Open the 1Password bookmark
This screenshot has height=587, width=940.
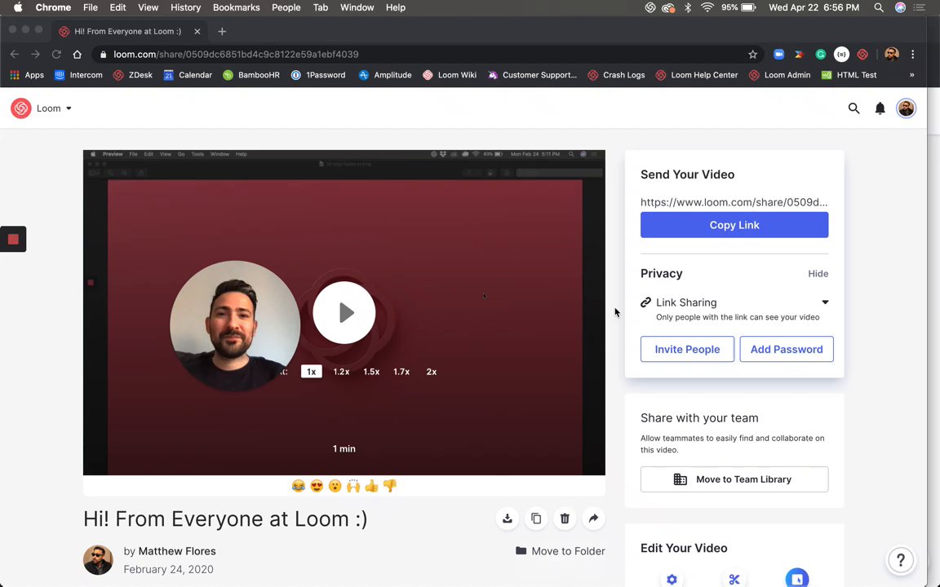coord(318,75)
